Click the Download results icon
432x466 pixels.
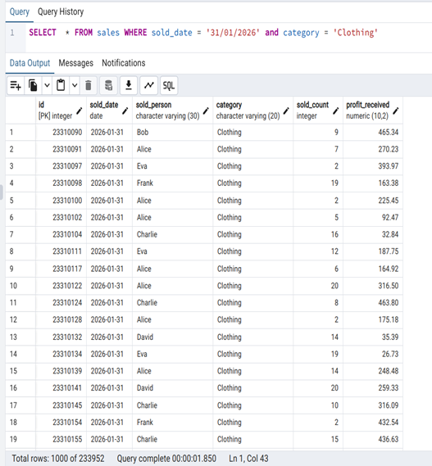pyautogui.click(x=129, y=86)
